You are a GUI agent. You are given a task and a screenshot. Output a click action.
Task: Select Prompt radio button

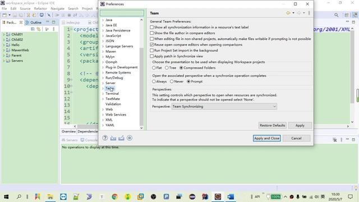pyautogui.click(x=188, y=81)
